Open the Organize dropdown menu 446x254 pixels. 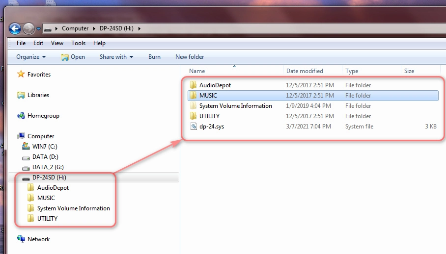tap(30, 57)
